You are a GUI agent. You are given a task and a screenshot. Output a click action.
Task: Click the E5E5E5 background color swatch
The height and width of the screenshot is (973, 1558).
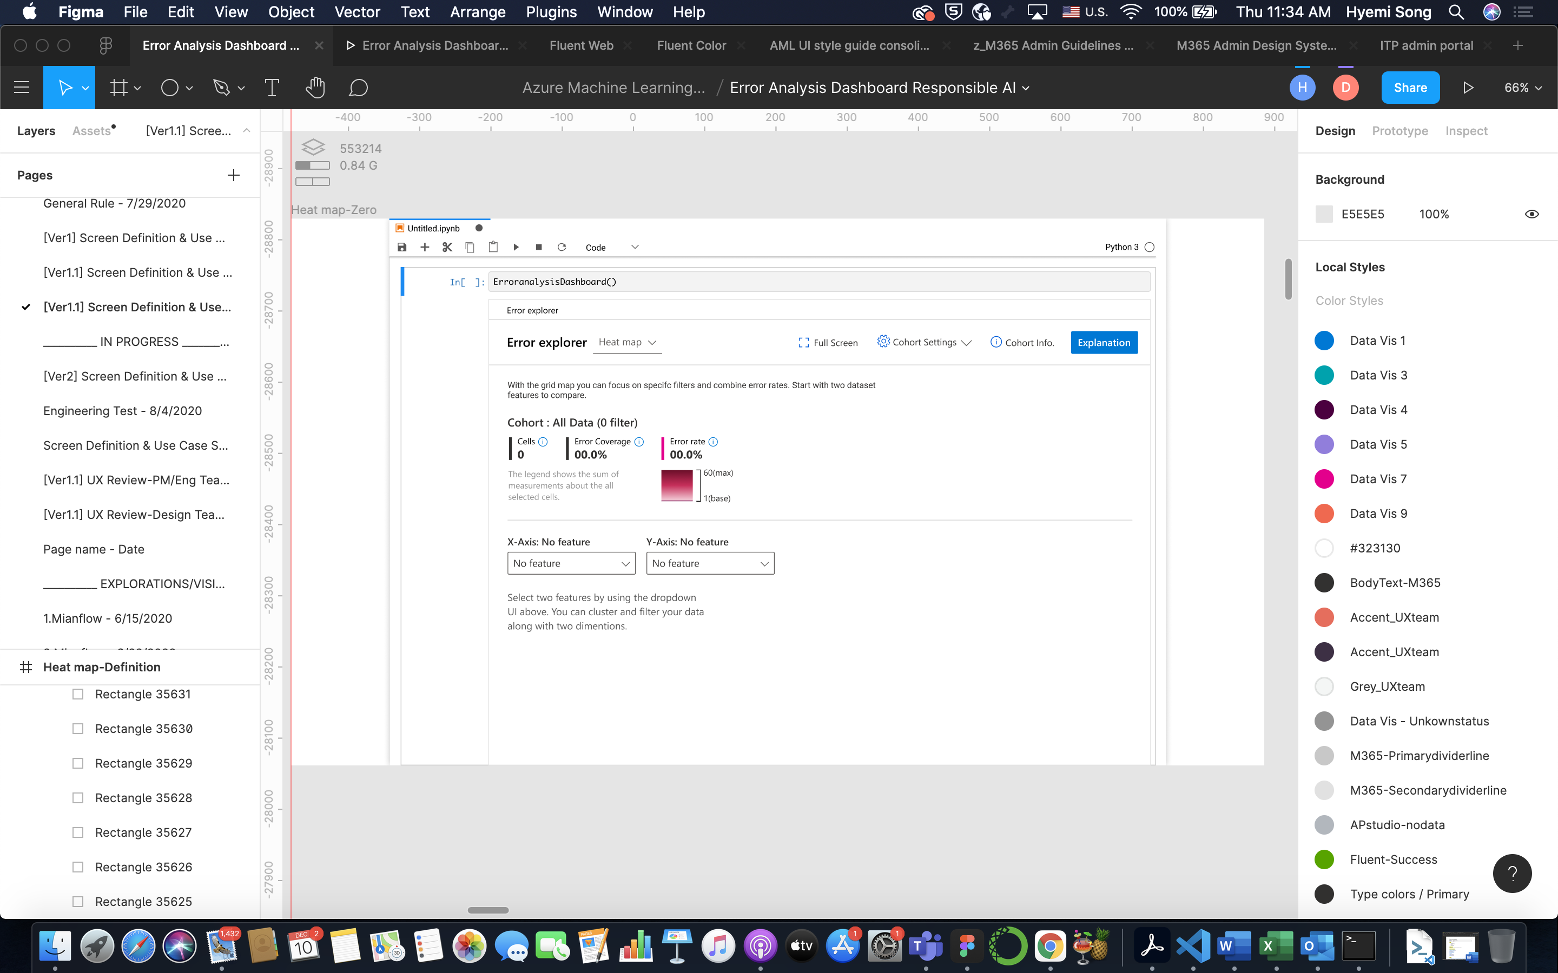click(x=1325, y=214)
